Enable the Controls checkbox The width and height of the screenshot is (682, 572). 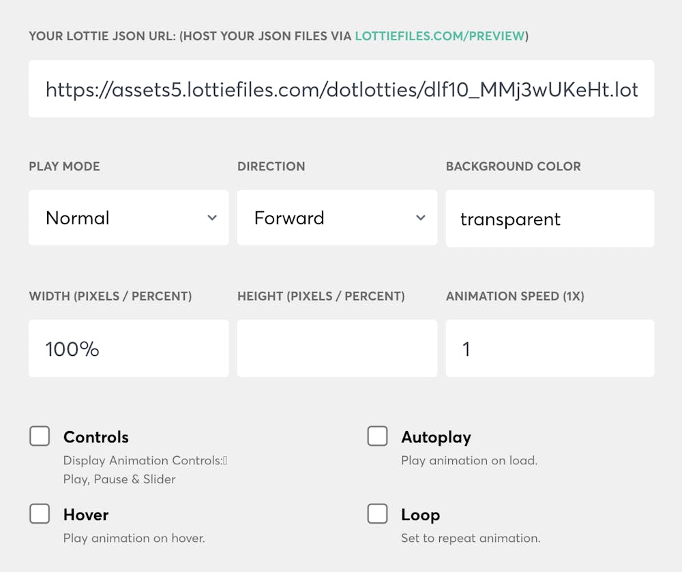click(x=40, y=436)
